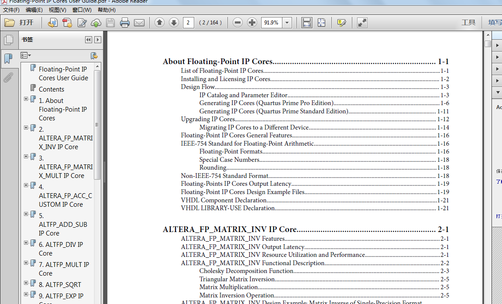Image resolution: width=502 pixels, height=304 pixels.
Task: Print the document with printer icon
Action: (x=124, y=22)
